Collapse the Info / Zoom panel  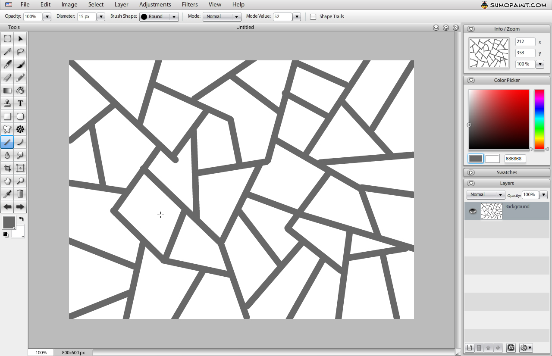click(471, 29)
